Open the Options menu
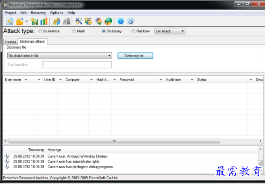This screenshot has width=265, height=184. pos(56,13)
